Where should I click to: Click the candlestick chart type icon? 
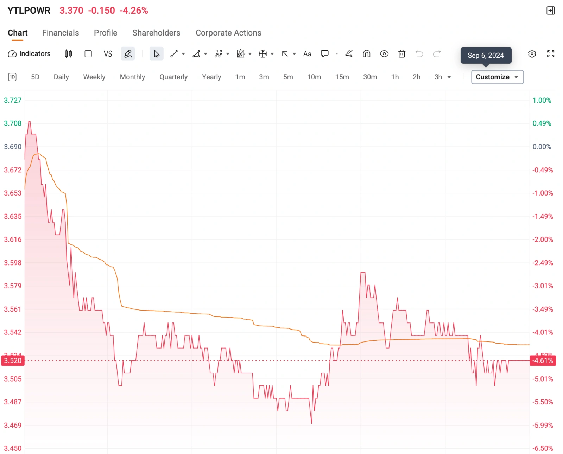coord(68,54)
